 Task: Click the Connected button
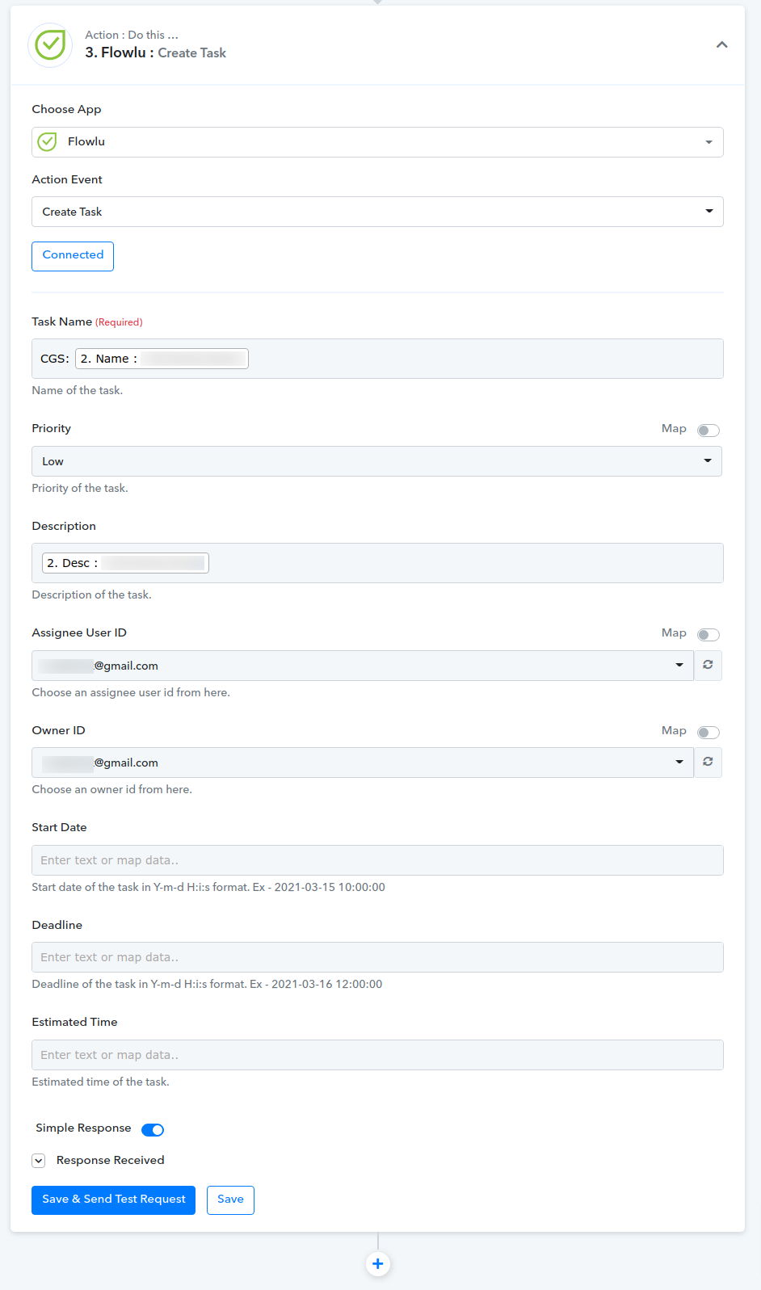pyautogui.click(x=73, y=256)
